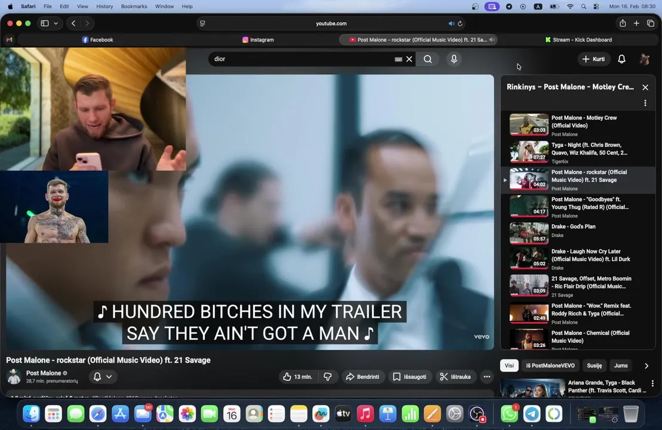The width and height of the screenshot is (662, 430).
Task: Click the youtube.com address field
Action: [x=331, y=24]
